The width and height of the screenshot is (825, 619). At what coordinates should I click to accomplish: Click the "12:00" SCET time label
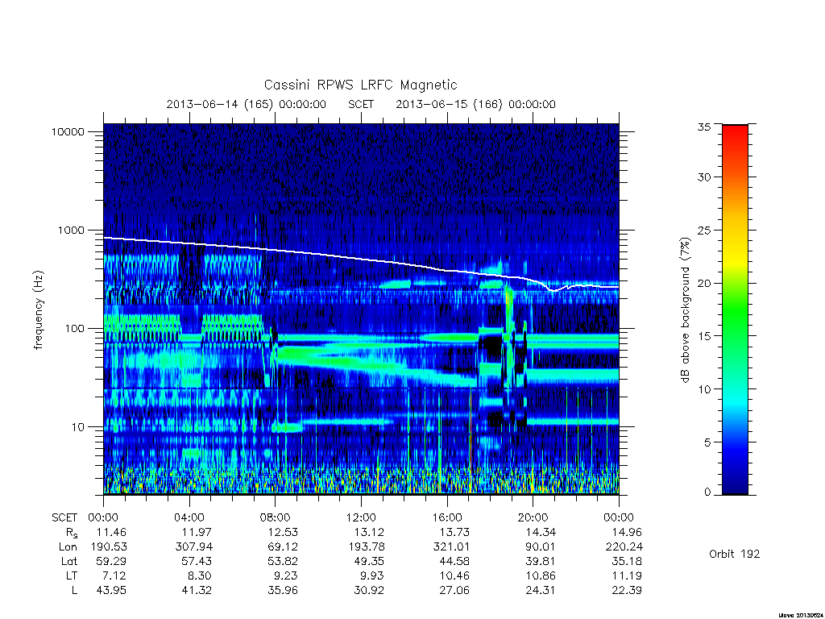point(362,518)
